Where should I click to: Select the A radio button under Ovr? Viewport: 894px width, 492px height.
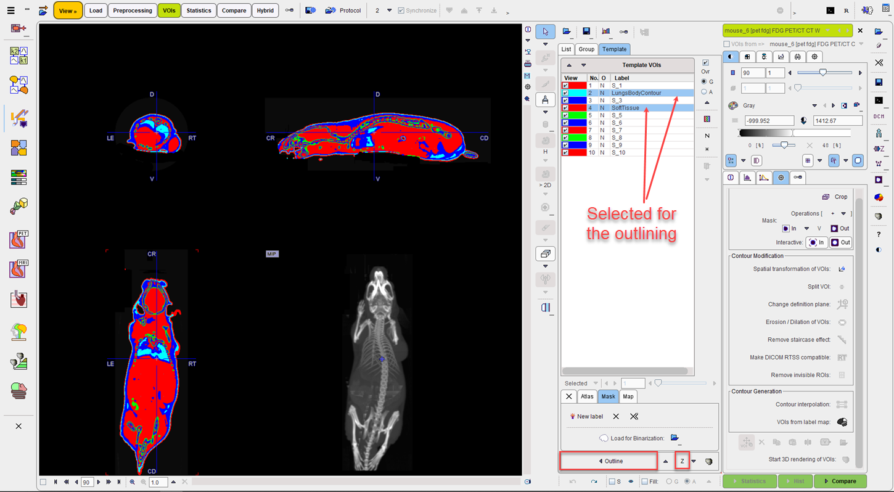704,92
